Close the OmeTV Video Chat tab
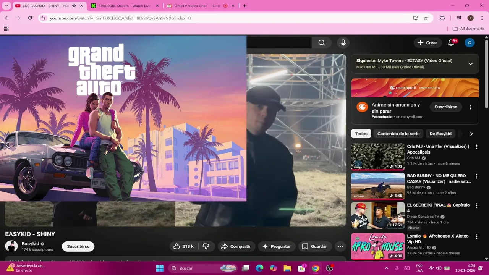 pos(233,6)
